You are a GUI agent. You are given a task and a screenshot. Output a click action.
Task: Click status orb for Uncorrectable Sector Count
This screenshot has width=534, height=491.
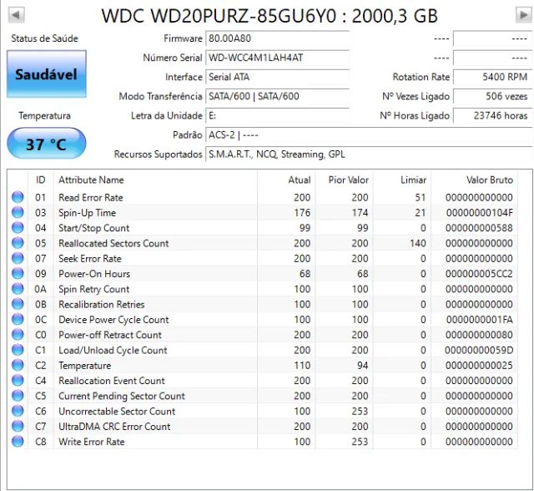(x=18, y=411)
